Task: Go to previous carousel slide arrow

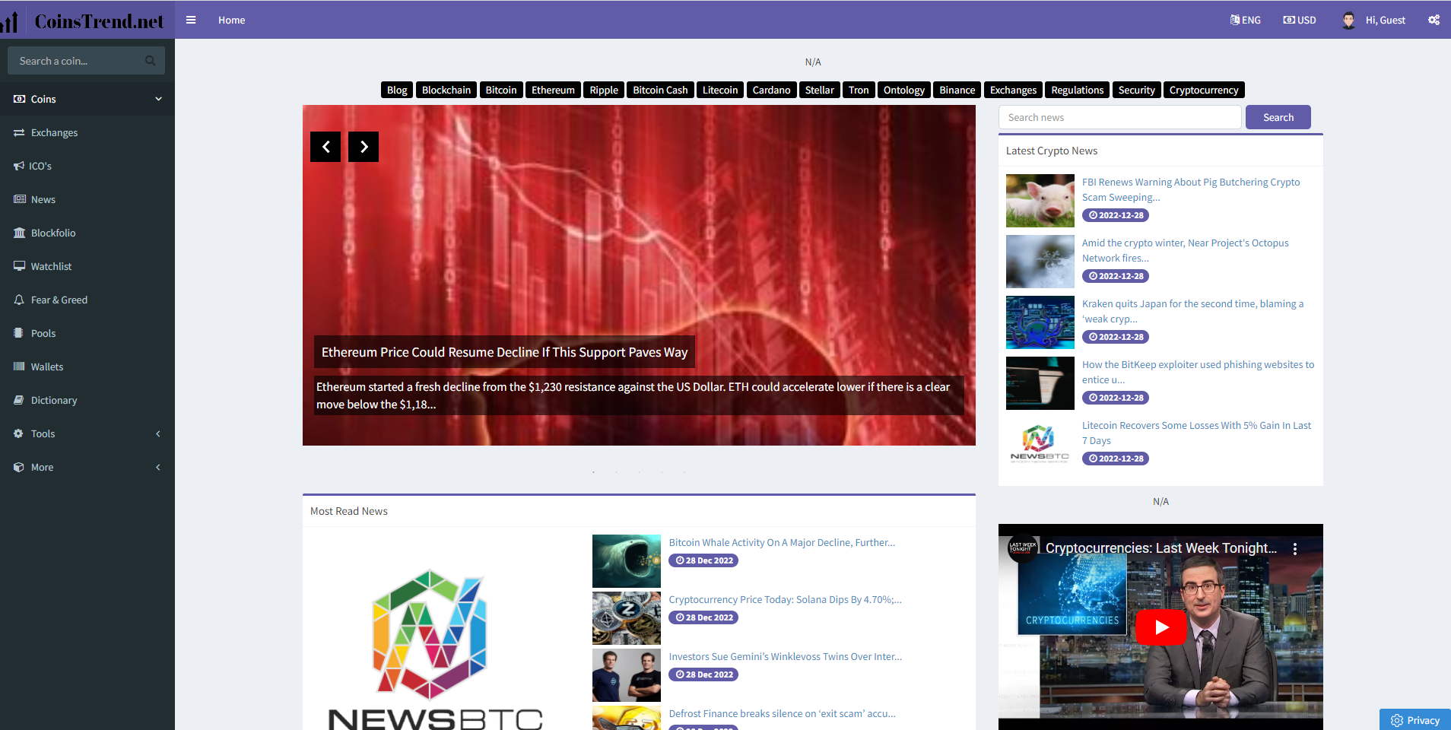Action: point(325,147)
